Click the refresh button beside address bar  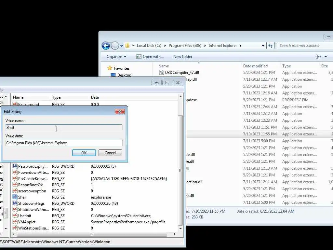271,46
